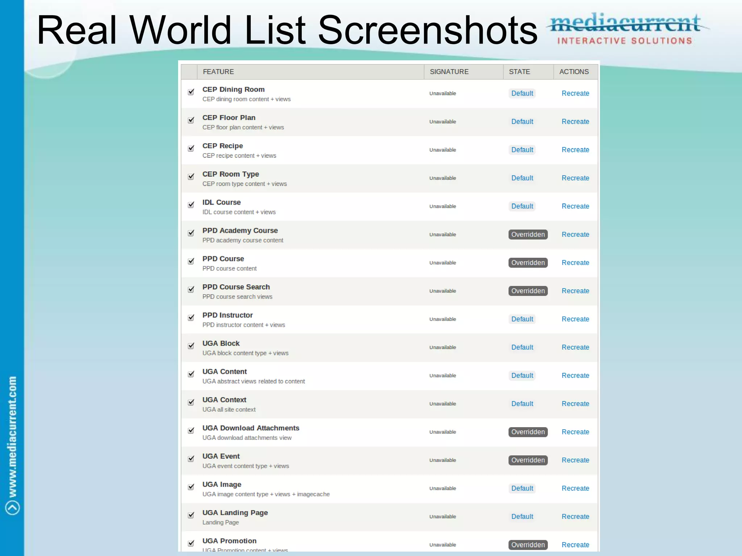
Task: Select the "PPD Academy Course" feature name
Action: pyautogui.click(x=240, y=231)
